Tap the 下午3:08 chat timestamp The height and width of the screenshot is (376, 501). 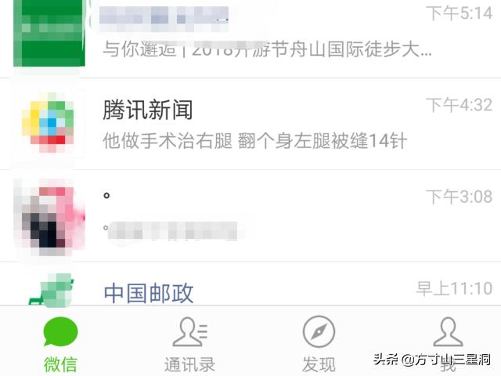(x=460, y=197)
